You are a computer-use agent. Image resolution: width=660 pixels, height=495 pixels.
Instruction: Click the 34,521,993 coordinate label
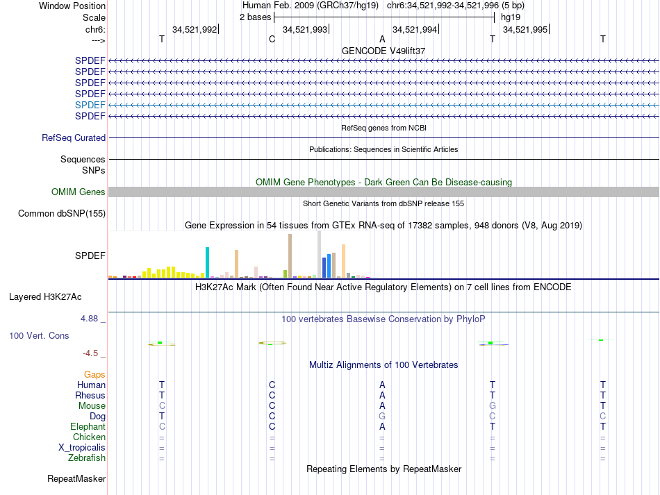click(305, 29)
